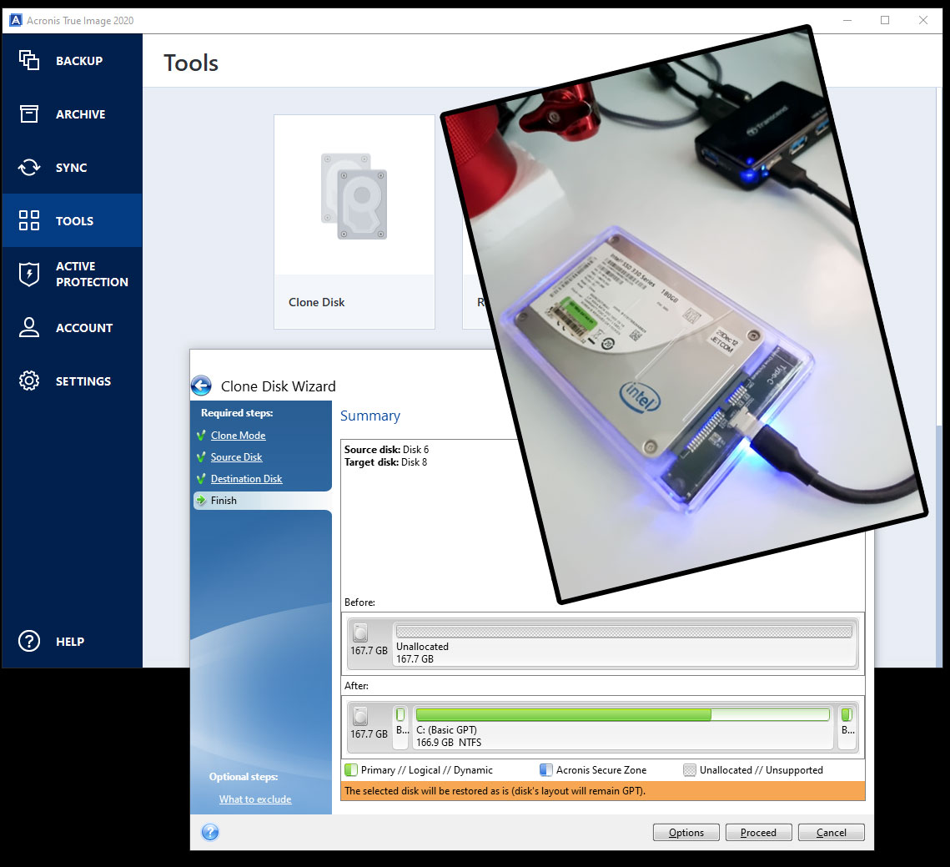This screenshot has width=950, height=867.
Task: Open the Archive section icon
Action: (29, 114)
